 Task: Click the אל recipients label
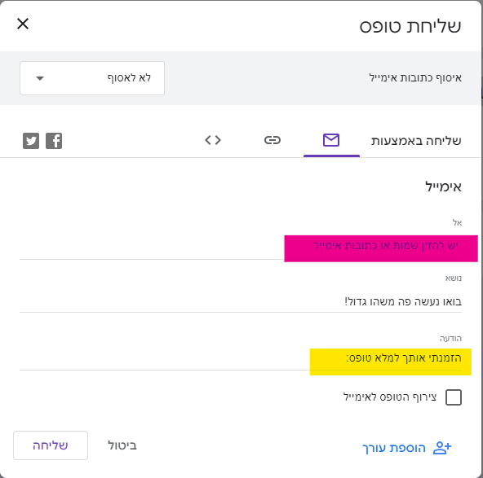coord(457,222)
